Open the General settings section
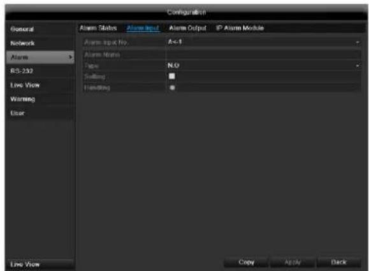The width and height of the screenshot is (369, 271). pos(40,29)
